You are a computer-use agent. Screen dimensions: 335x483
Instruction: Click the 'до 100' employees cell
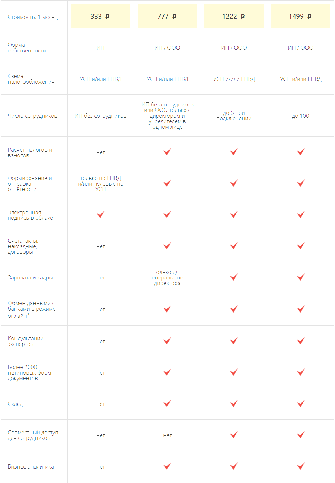301,116
